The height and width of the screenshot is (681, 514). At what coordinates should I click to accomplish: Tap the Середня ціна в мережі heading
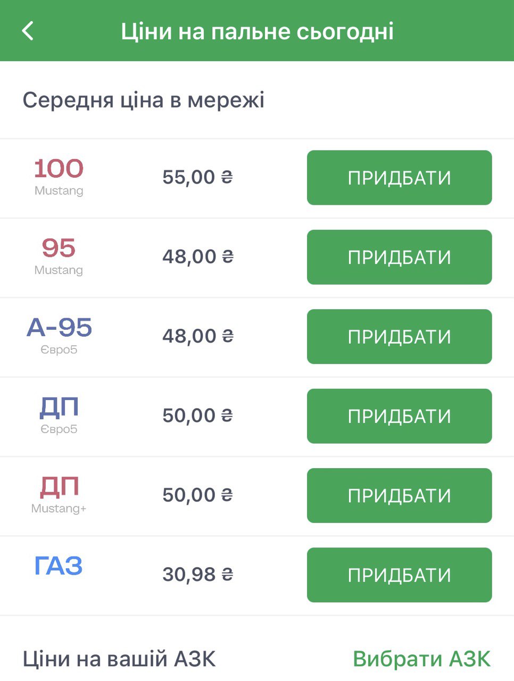(144, 100)
